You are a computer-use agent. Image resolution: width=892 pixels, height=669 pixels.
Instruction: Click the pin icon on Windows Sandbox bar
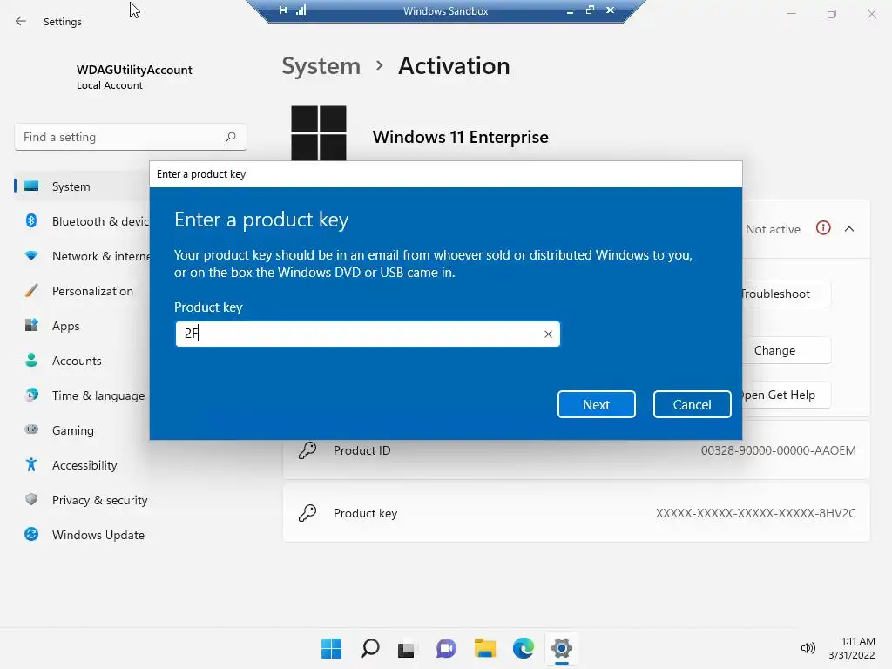click(282, 10)
